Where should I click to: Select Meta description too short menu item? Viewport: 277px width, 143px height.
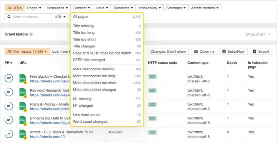[x=107, y=83]
